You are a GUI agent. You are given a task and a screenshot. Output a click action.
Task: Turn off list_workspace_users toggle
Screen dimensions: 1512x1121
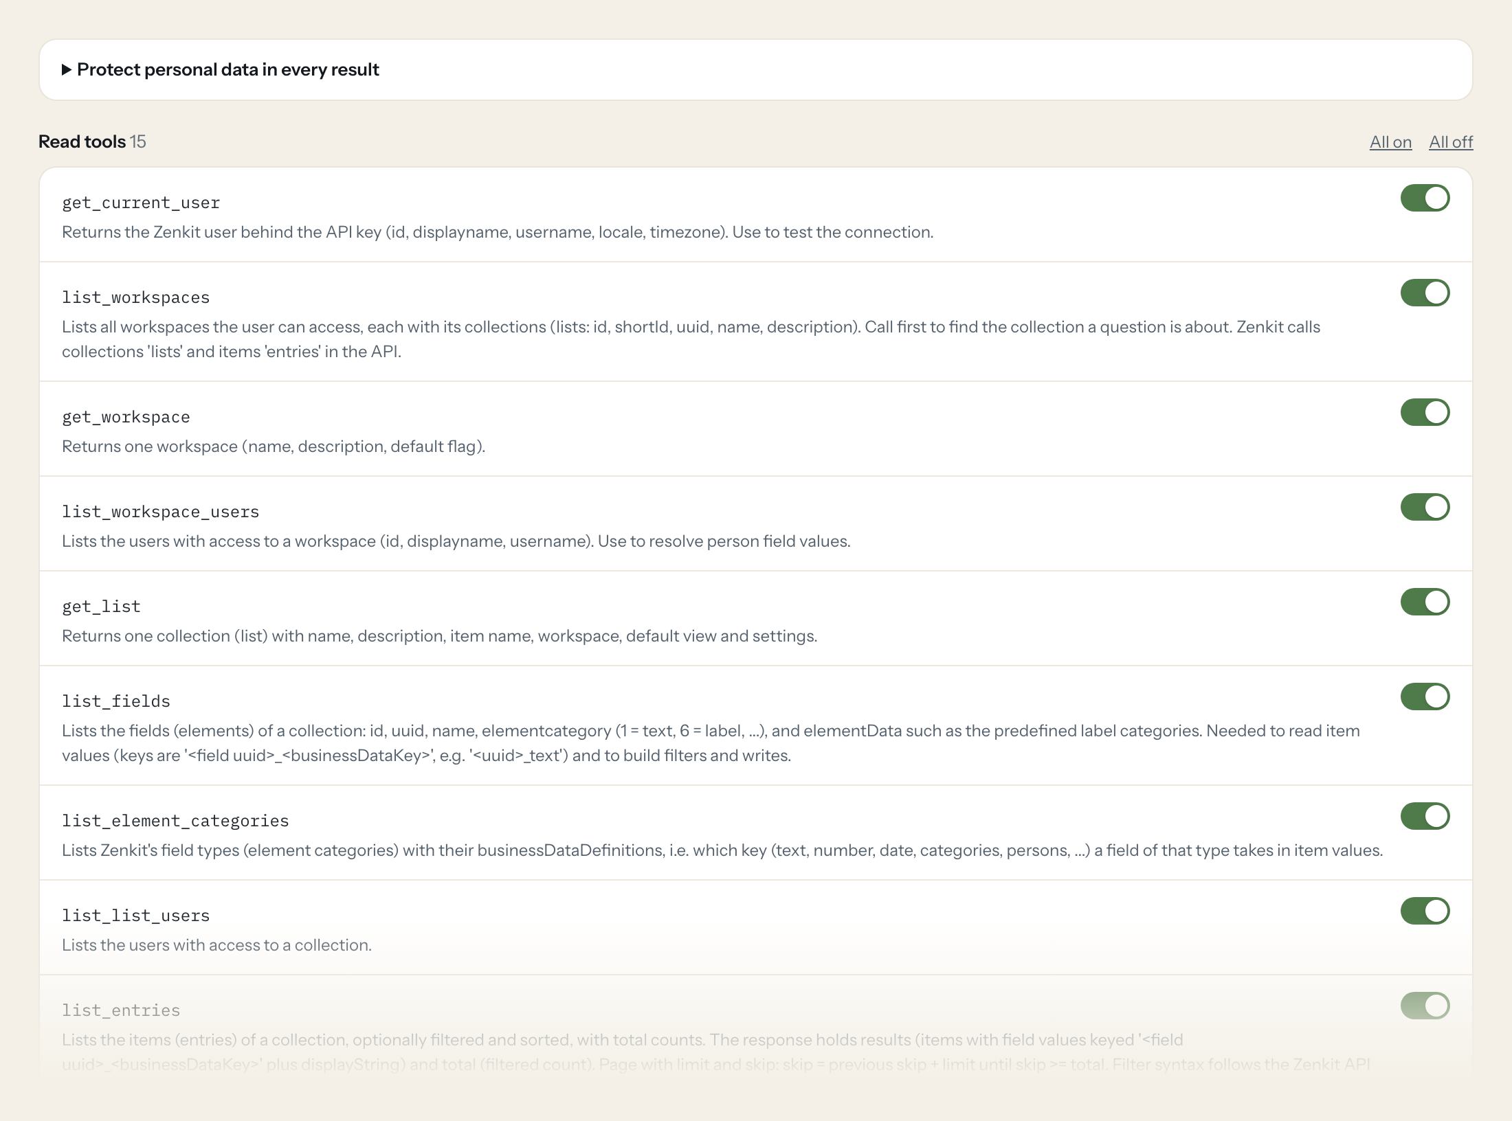[1425, 507]
